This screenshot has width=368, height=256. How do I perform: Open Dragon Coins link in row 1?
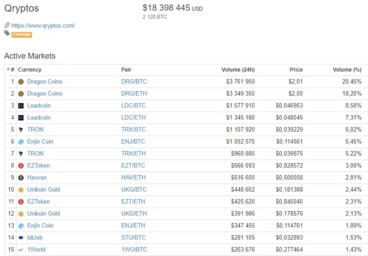44,82
